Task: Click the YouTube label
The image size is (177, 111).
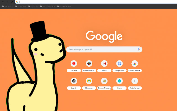Action: pos(74,70)
